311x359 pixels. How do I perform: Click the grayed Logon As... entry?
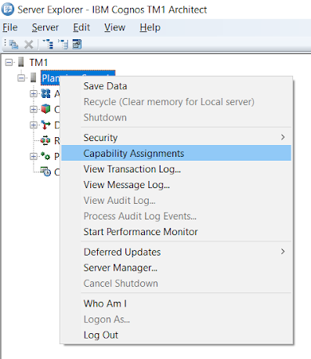click(107, 320)
